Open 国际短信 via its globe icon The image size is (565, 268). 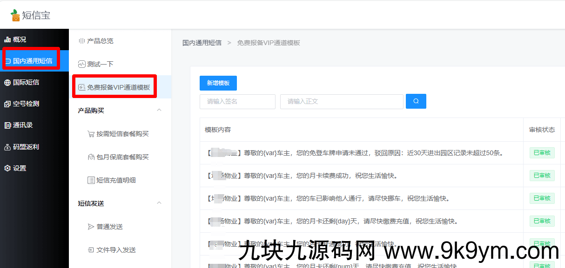(x=7, y=81)
